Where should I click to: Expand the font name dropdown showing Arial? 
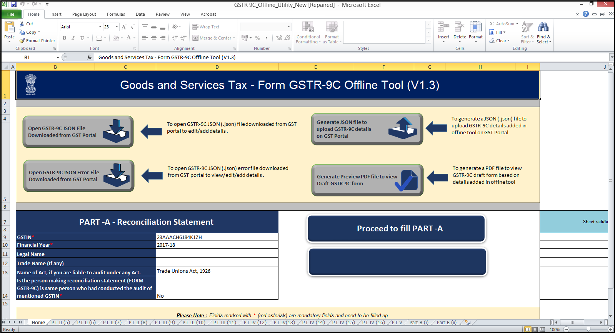pos(100,27)
